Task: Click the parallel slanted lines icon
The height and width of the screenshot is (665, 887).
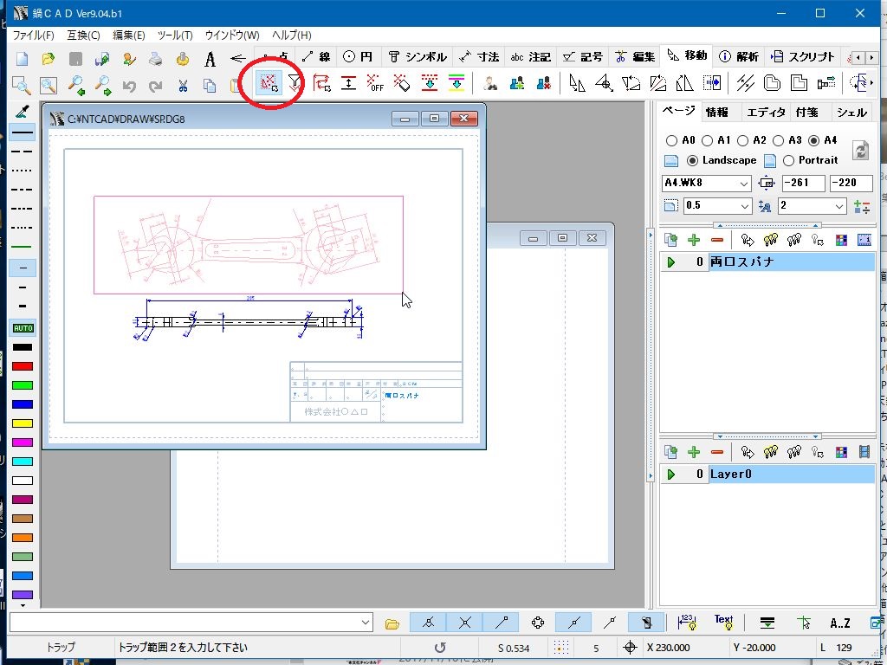Action: coord(745,83)
